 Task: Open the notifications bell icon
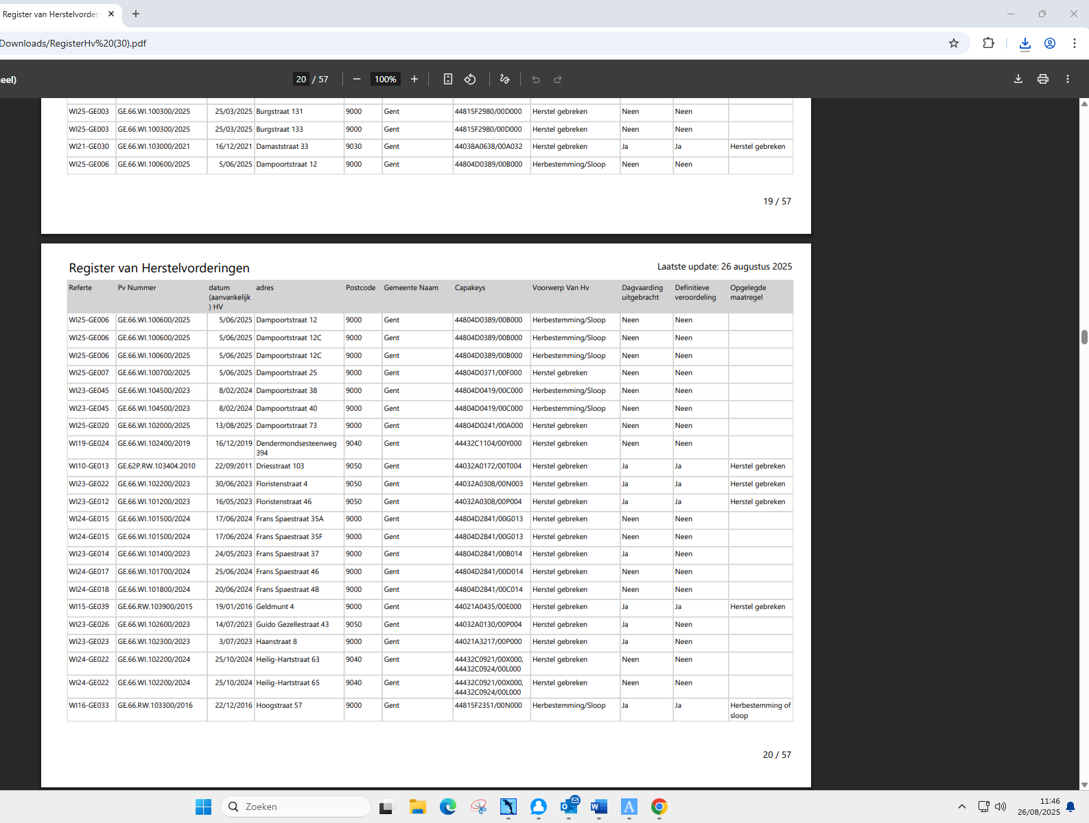click(1070, 807)
